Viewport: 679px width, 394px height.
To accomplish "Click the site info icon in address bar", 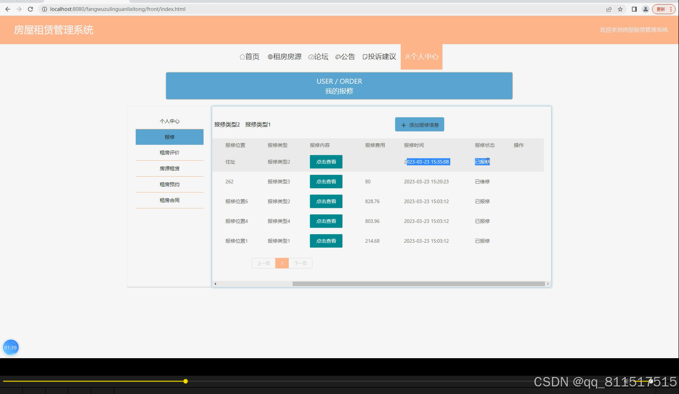I will coord(44,9).
